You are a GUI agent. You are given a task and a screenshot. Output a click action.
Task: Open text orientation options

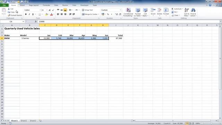click(70, 10)
